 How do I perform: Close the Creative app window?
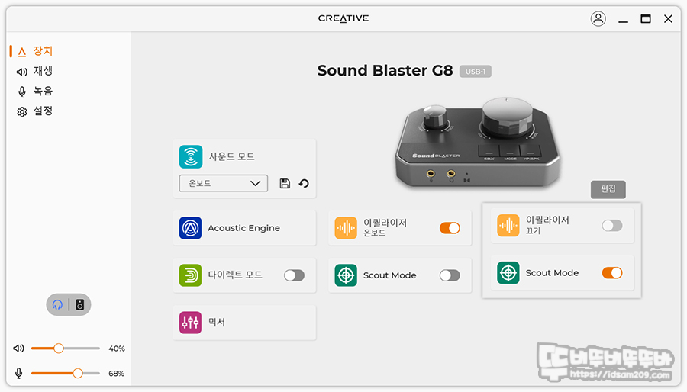point(668,19)
